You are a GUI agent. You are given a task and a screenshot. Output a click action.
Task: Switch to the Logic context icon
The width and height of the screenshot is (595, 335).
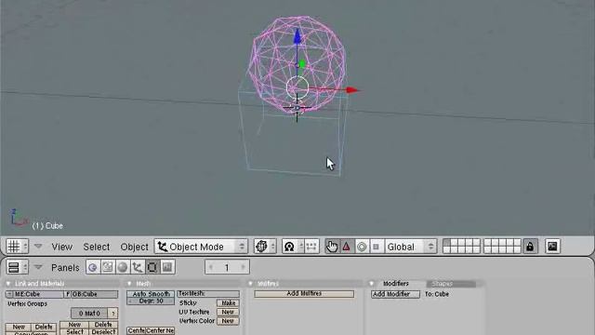pos(93,267)
